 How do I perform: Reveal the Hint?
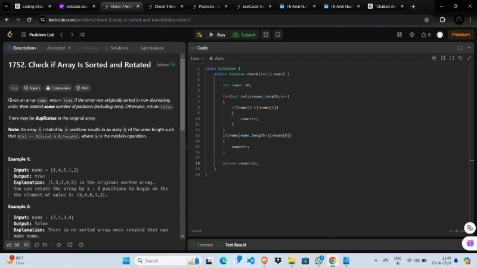(x=82, y=88)
